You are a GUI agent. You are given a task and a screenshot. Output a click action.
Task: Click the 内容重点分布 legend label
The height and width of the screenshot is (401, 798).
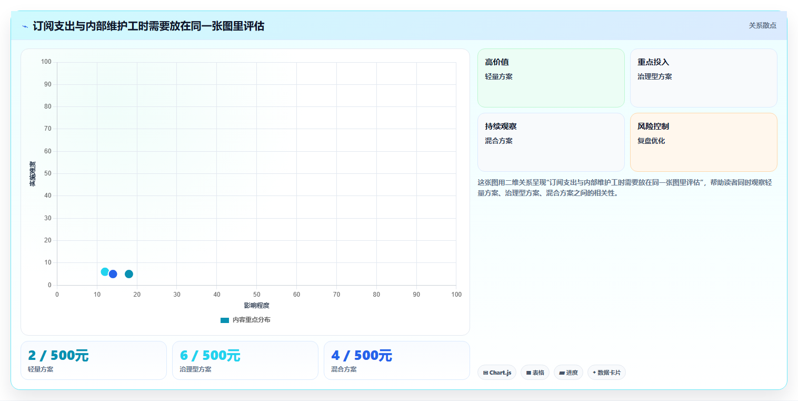click(x=252, y=320)
